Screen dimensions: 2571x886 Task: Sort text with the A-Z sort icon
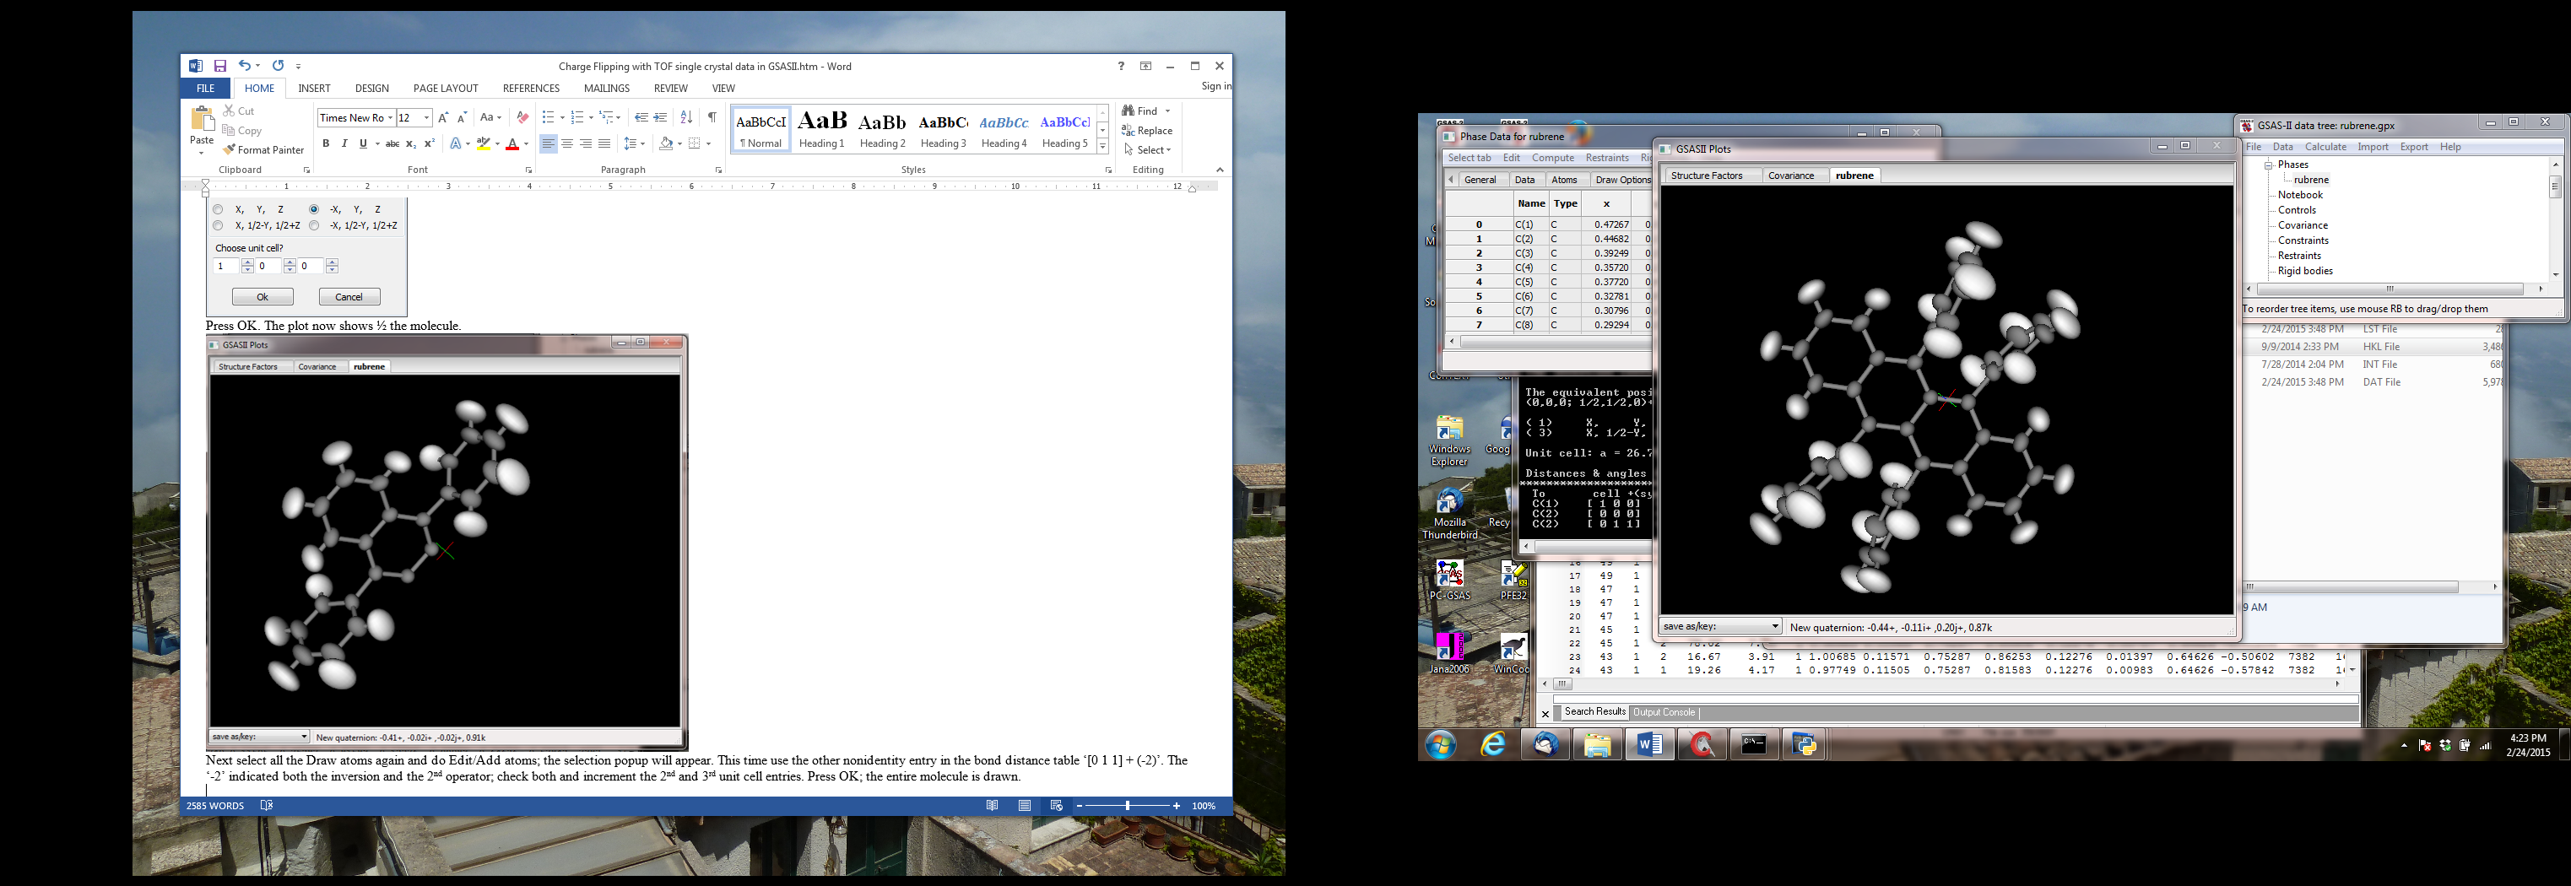tap(685, 118)
